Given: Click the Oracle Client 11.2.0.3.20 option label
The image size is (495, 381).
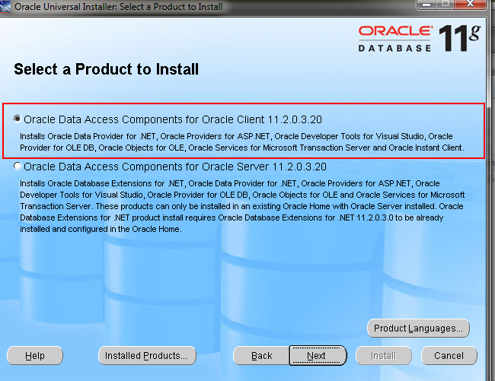Looking at the screenshot, I should coord(173,119).
